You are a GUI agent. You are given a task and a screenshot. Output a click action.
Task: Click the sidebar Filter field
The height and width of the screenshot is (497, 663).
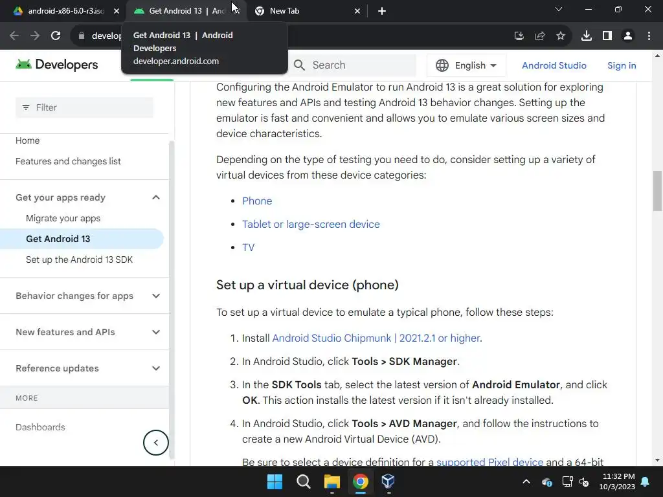point(85,107)
